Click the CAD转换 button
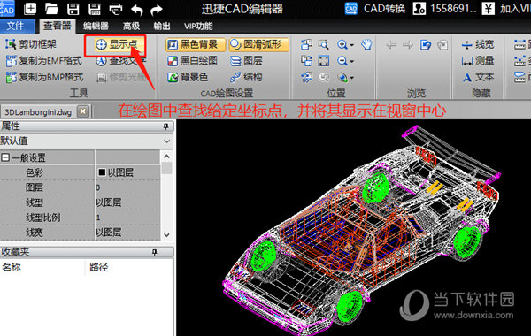Image resolution: width=531 pixels, height=336 pixels. tap(375, 9)
